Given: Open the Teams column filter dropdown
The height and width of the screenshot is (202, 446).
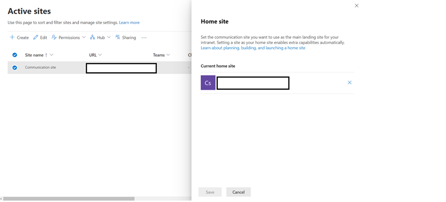Looking at the screenshot, I should [x=168, y=55].
